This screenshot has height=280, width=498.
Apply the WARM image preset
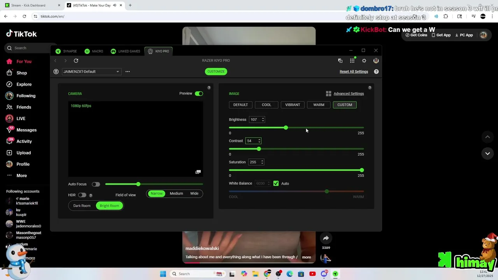pyautogui.click(x=319, y=105)
